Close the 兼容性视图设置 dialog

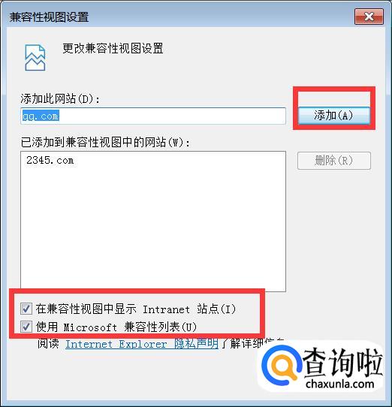[x=369, y=17]
